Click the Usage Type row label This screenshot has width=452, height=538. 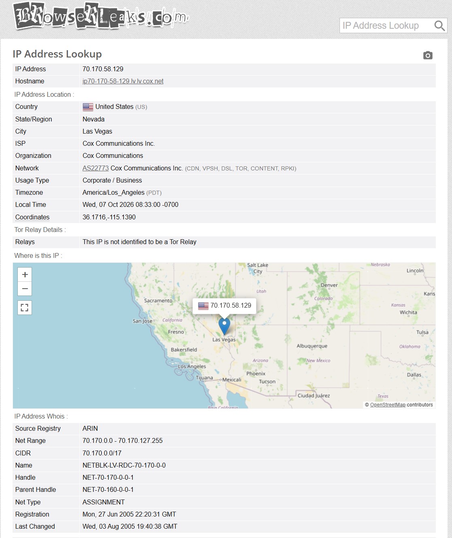[x=32, y=180]
